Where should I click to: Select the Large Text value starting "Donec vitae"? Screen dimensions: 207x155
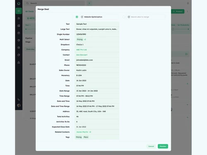(x=96, y=29)
